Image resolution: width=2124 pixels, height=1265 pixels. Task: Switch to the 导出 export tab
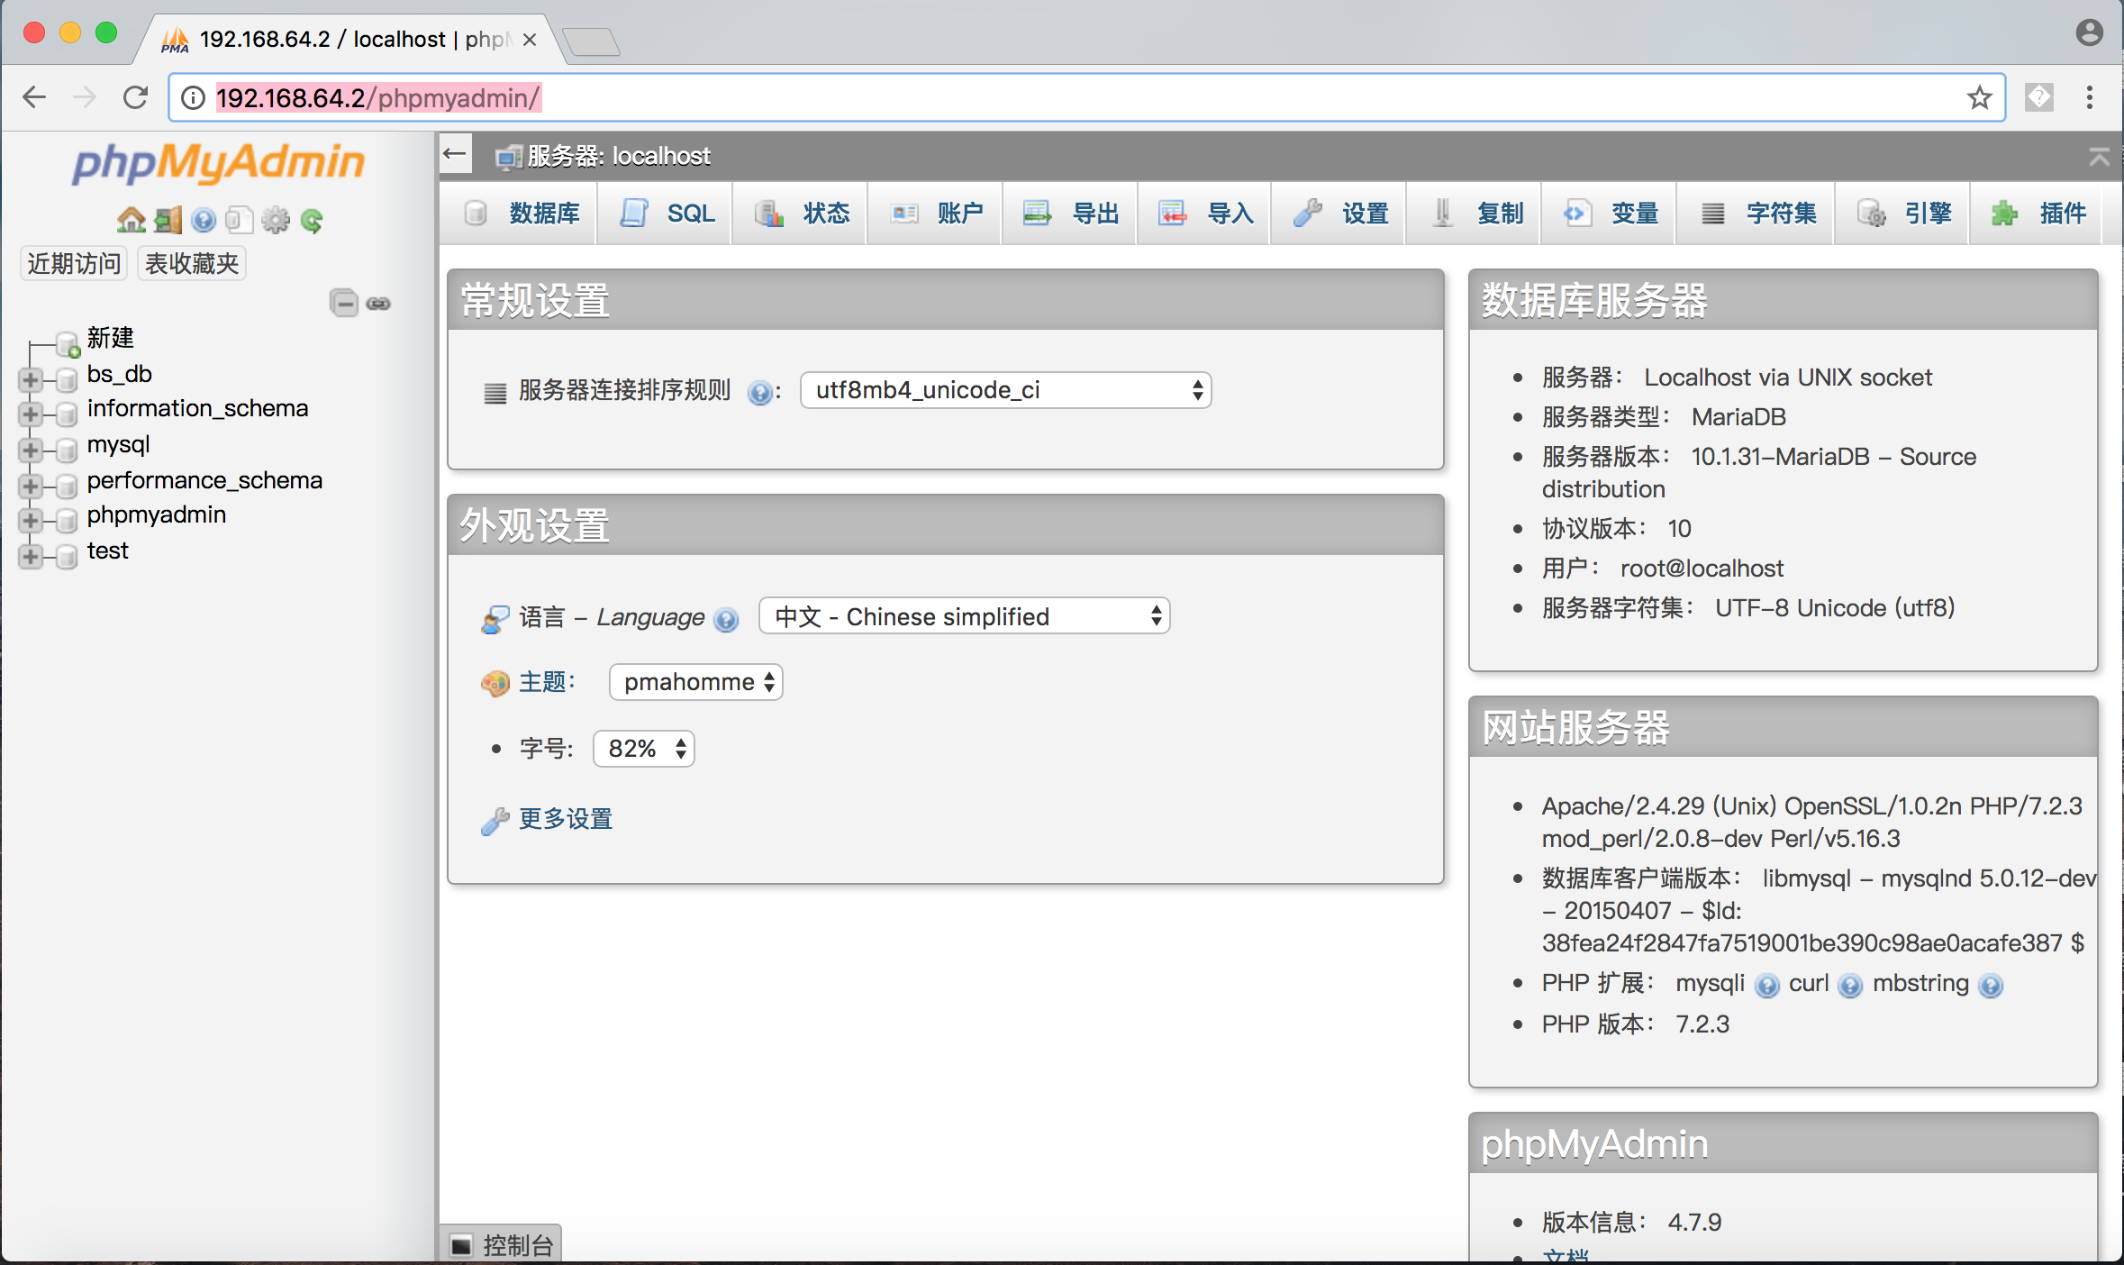tap(1071, 214)
